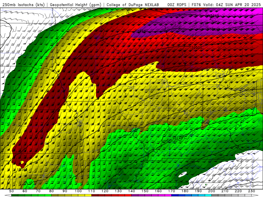263x197 pixels.
Task: Click the legend value 170
Action: pyautogui.click(x=172, y=191)
